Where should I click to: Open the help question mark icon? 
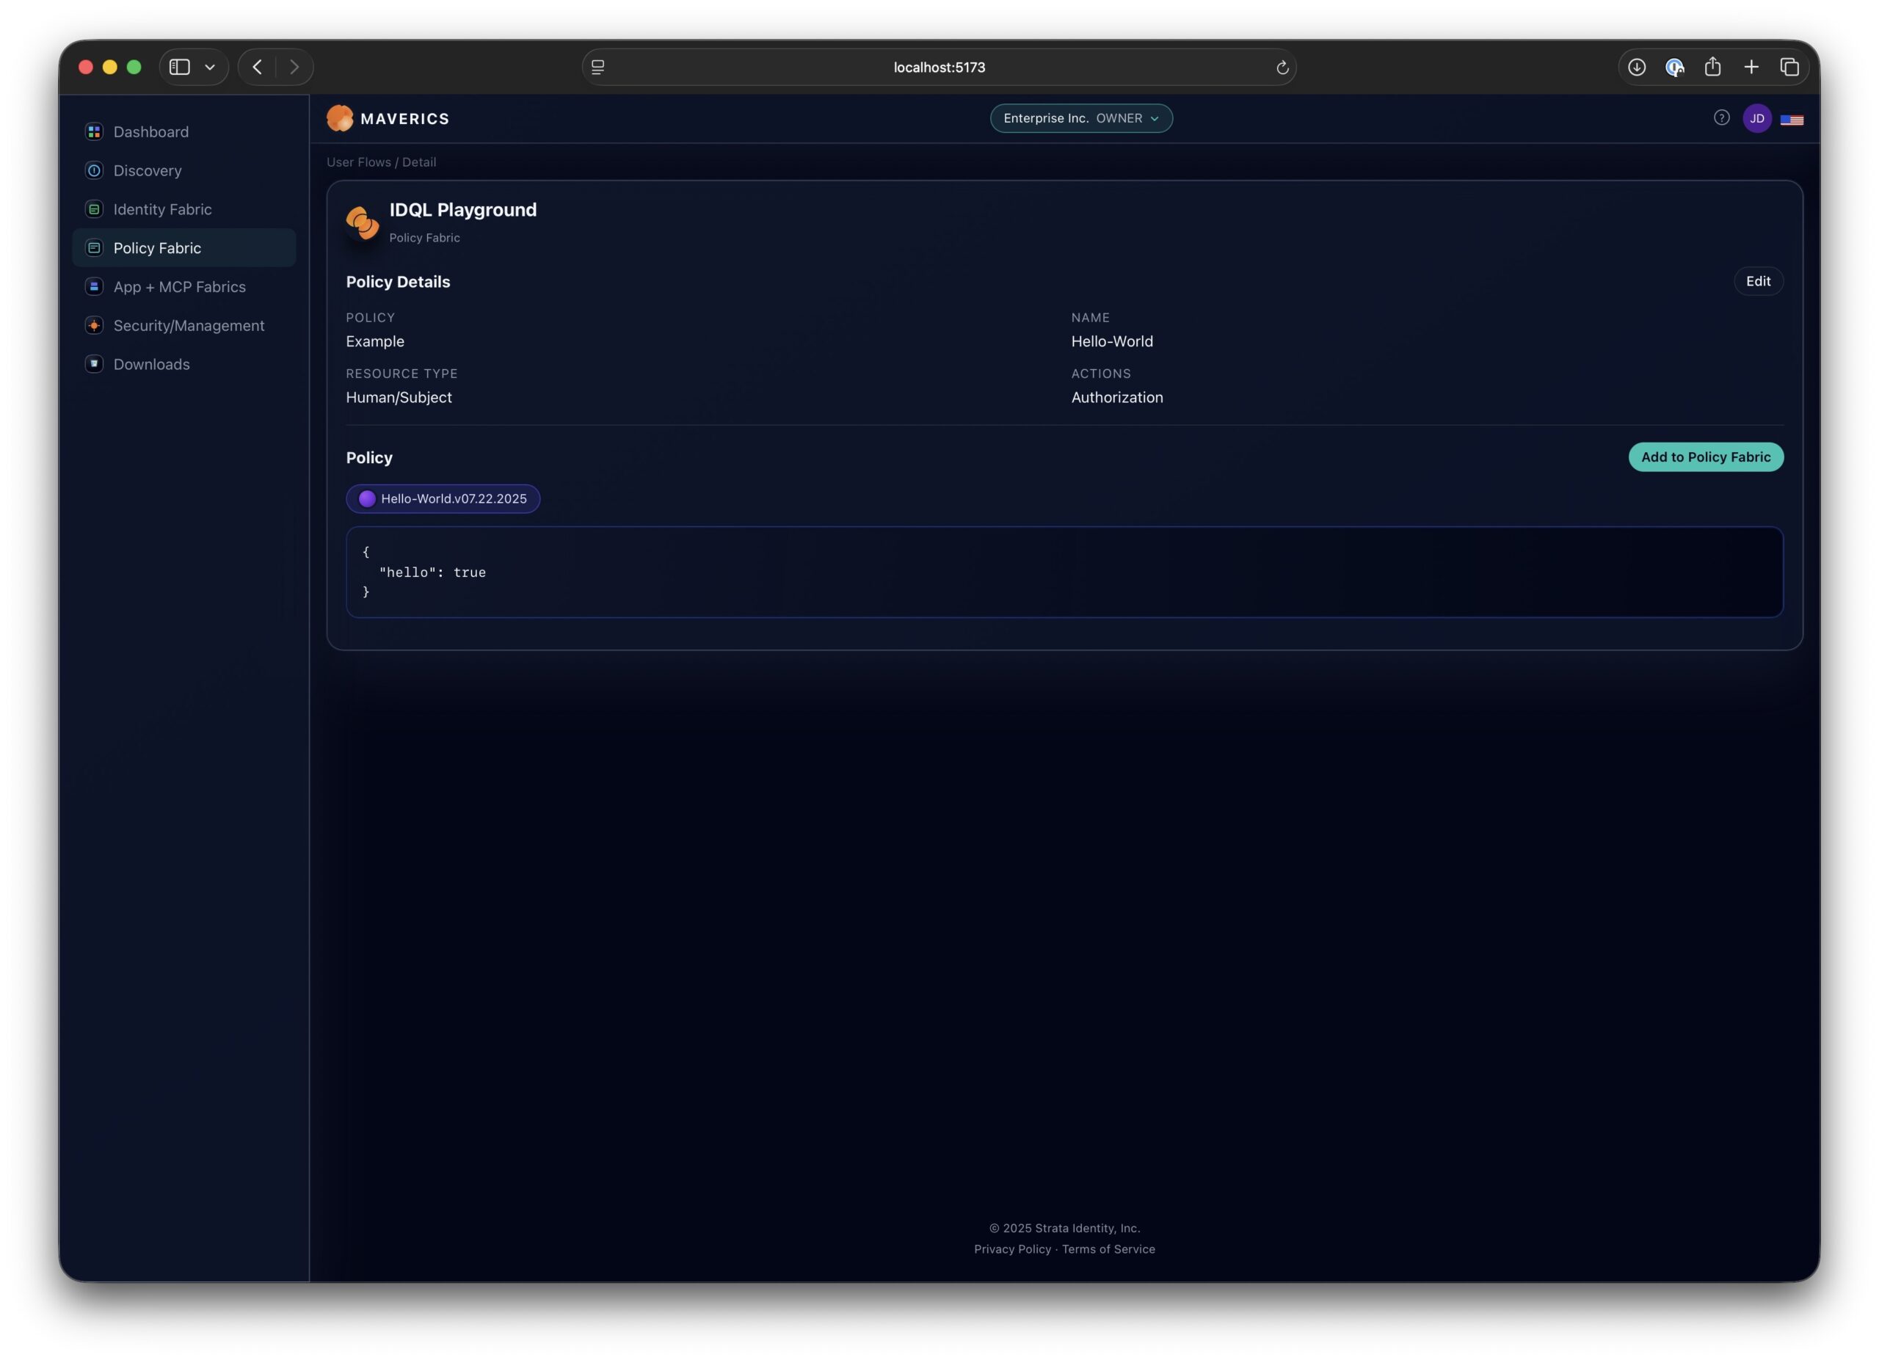1720,118
